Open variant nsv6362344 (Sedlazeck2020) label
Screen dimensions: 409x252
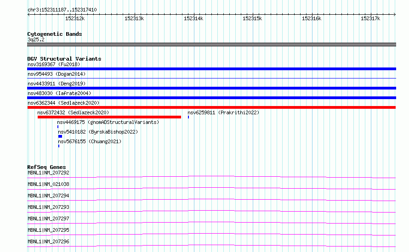tap(63, 103)
